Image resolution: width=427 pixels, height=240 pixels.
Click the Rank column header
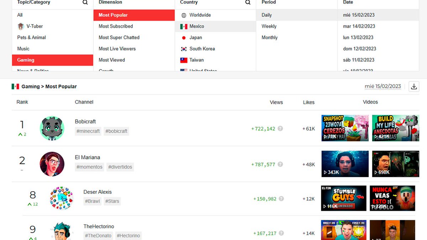(22, 102)
